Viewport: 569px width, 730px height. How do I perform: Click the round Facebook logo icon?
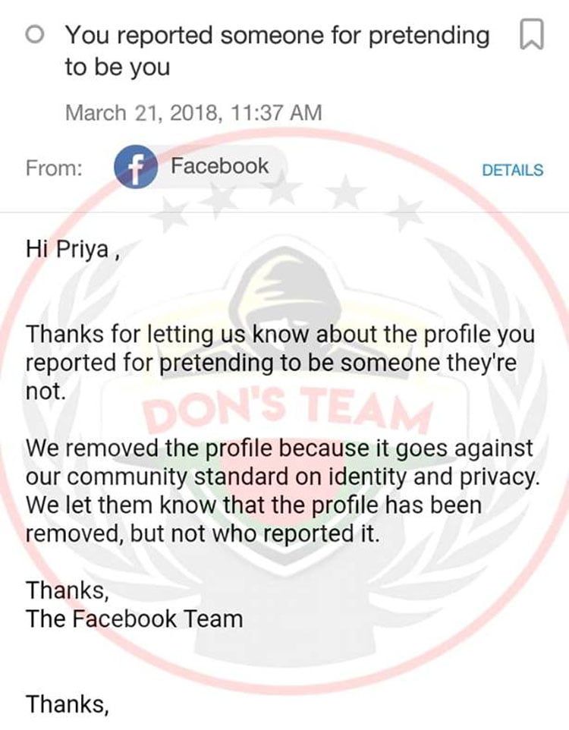[x=135, y=168]
